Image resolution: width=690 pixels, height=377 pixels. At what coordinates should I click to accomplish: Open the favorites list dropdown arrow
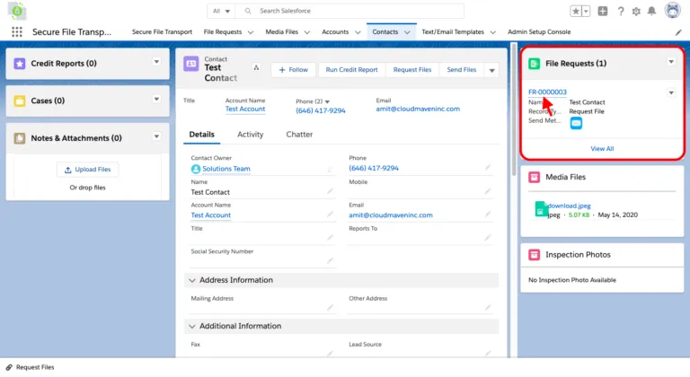(x=586, y=12)
